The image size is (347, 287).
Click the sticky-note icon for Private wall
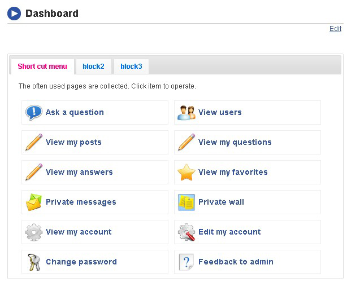[186, 202]
